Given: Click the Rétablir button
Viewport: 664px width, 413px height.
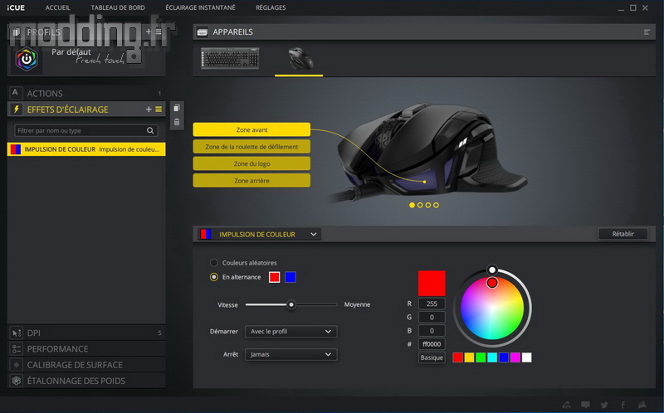Looking at the screenshot, I should click(x=623, y=234).
